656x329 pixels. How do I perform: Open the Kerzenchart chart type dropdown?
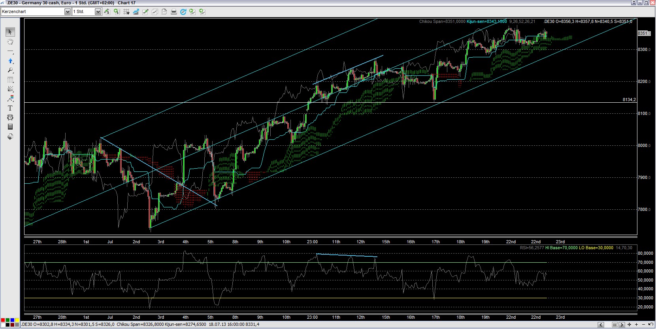click(x=67, y=12)
